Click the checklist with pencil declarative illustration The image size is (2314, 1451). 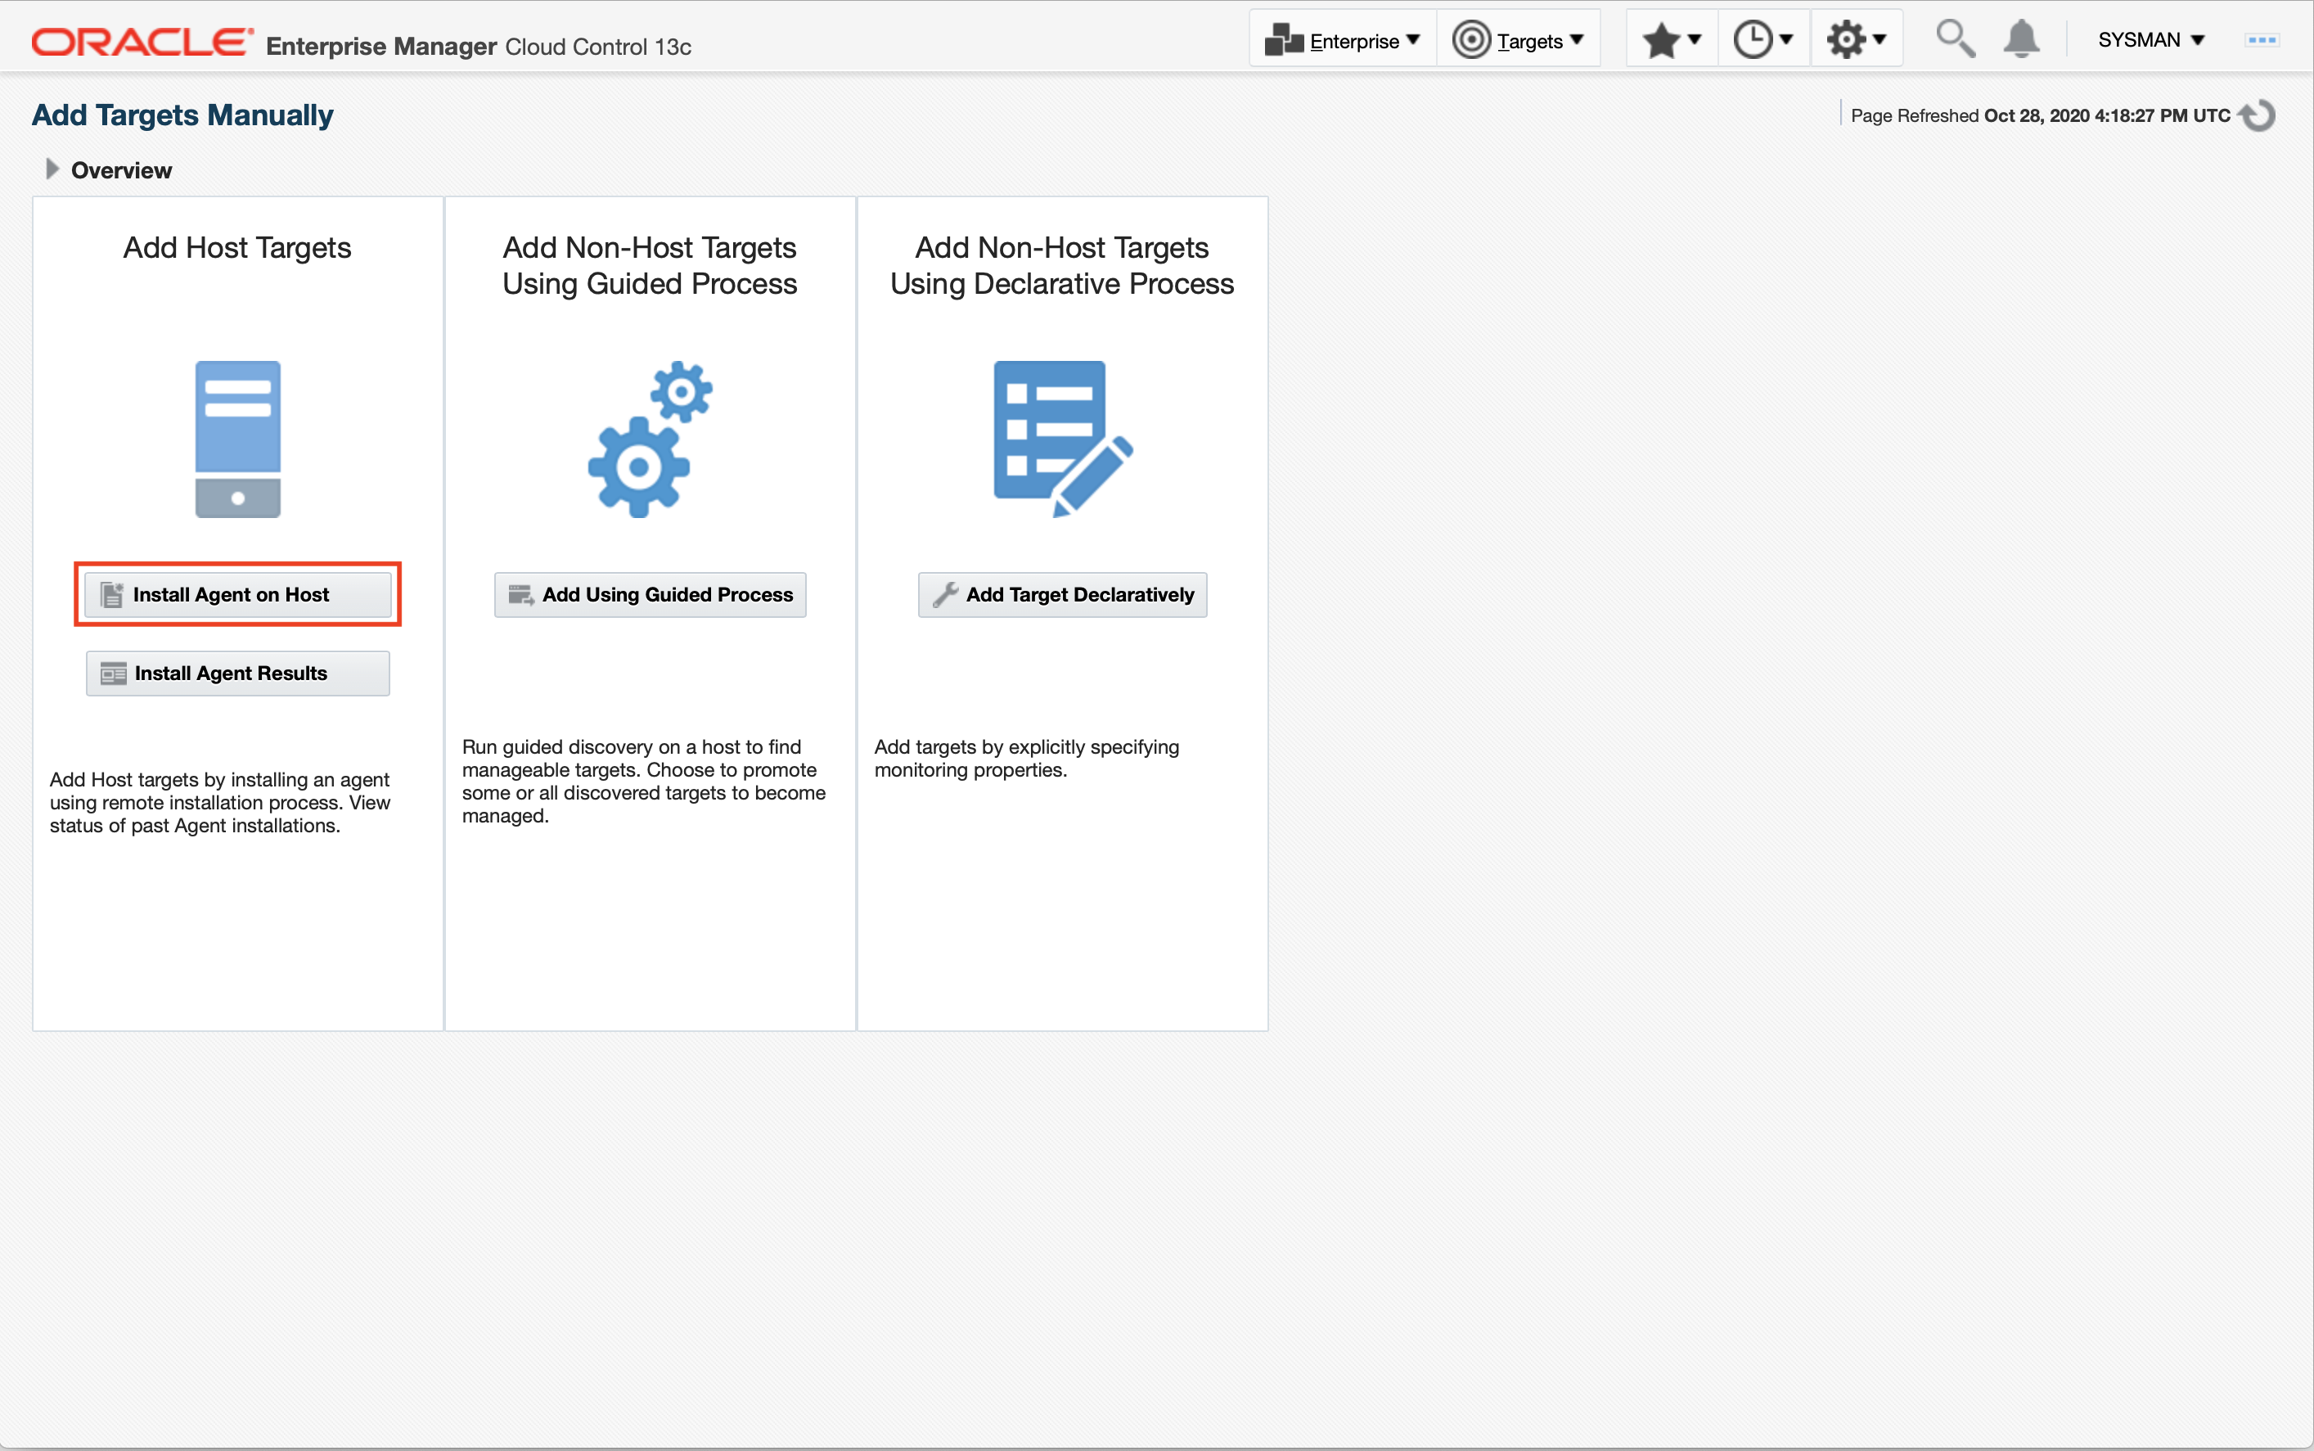[x=1063, y=439]
